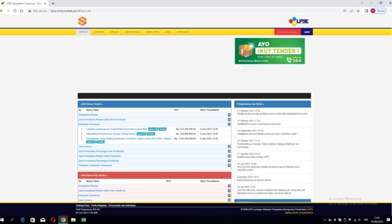Expand the Pengadaan Barang tender category
The image size is (392, 224).
(x=229, y=115)
